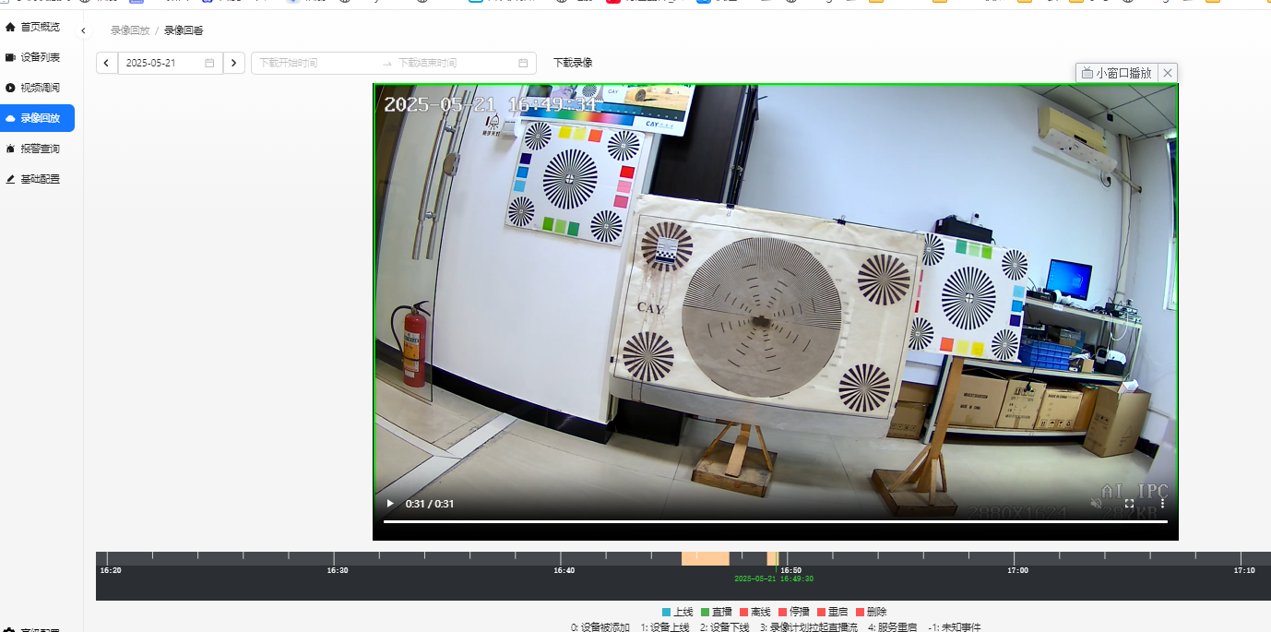Open 基础配置 basic configuration
Viewport: 1271px width, 632px height.
click(x=37, y=179)
